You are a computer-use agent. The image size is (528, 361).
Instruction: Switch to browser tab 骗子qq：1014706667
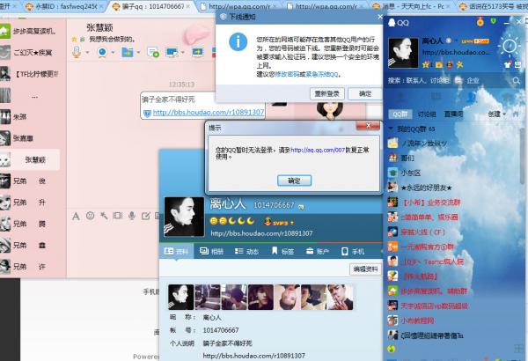150,6
